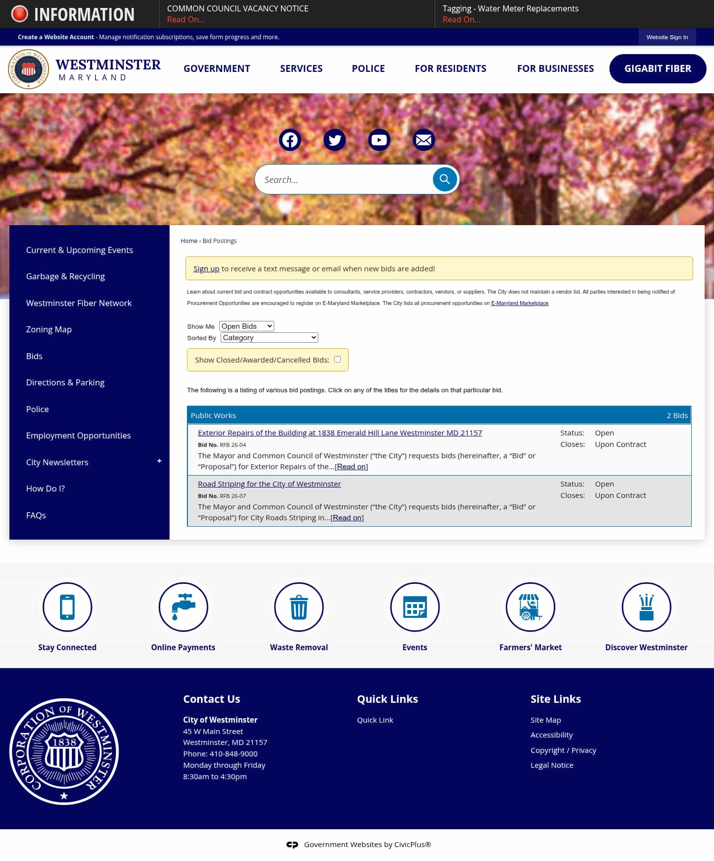Select Bids in the sidebar
Image resolution: width=714 pixels, height=861 pixels.
pyautogui.click(x=34, y=356)
